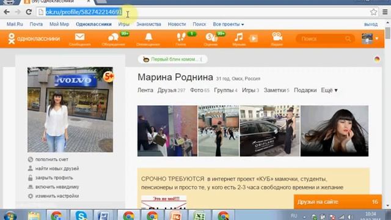Click the 'выход' logout link
391x220 pixels.
pyautogui.click(x=371, y=24)
